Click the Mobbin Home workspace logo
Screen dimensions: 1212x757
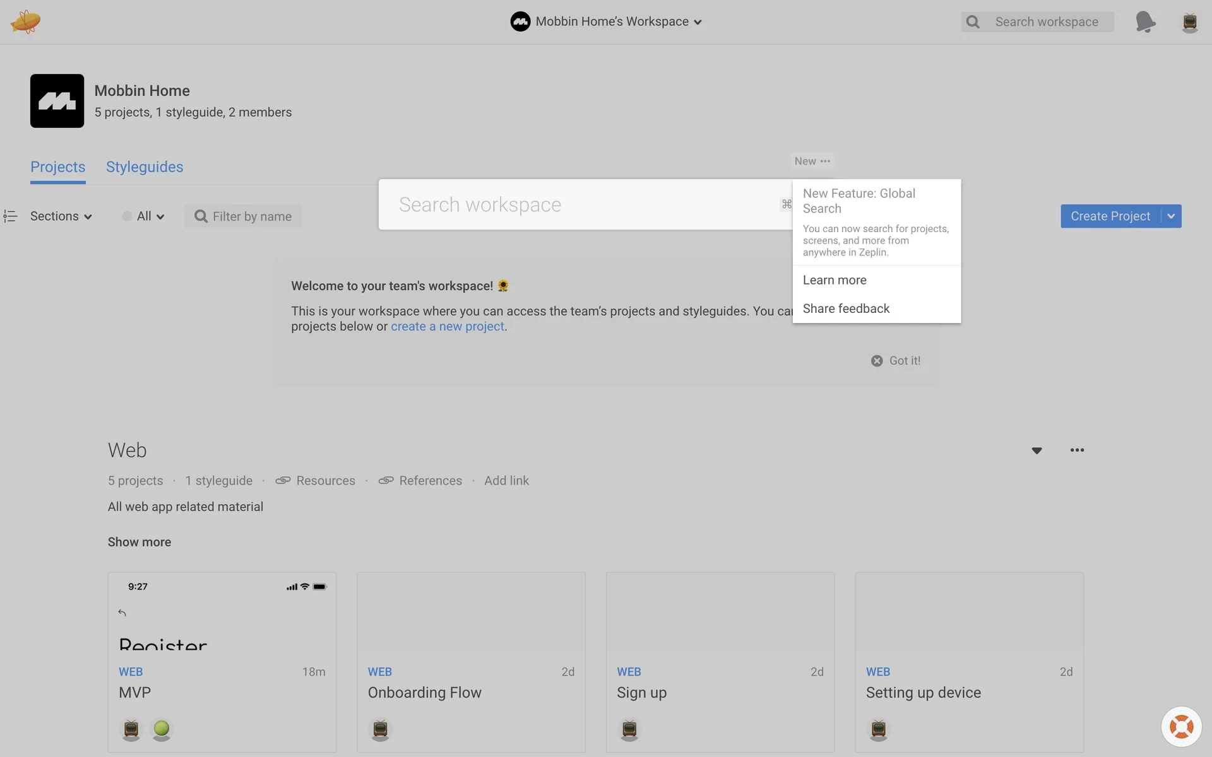(x=57, y=101)
